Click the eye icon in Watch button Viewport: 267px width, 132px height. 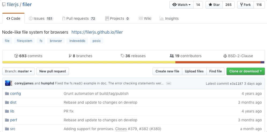click(175, 5)
